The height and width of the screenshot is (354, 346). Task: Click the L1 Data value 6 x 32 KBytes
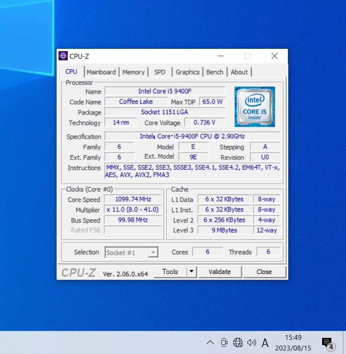point(225,199)
